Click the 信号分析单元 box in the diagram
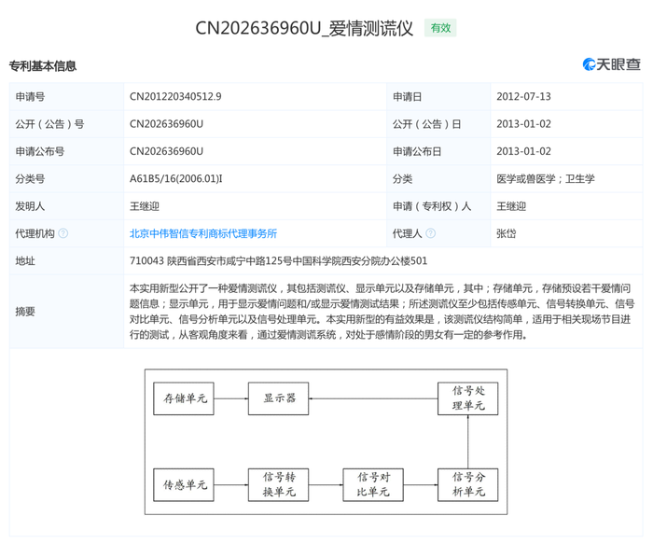The height and width of the screenshot is (544, 653). click(x=468, y=485)
